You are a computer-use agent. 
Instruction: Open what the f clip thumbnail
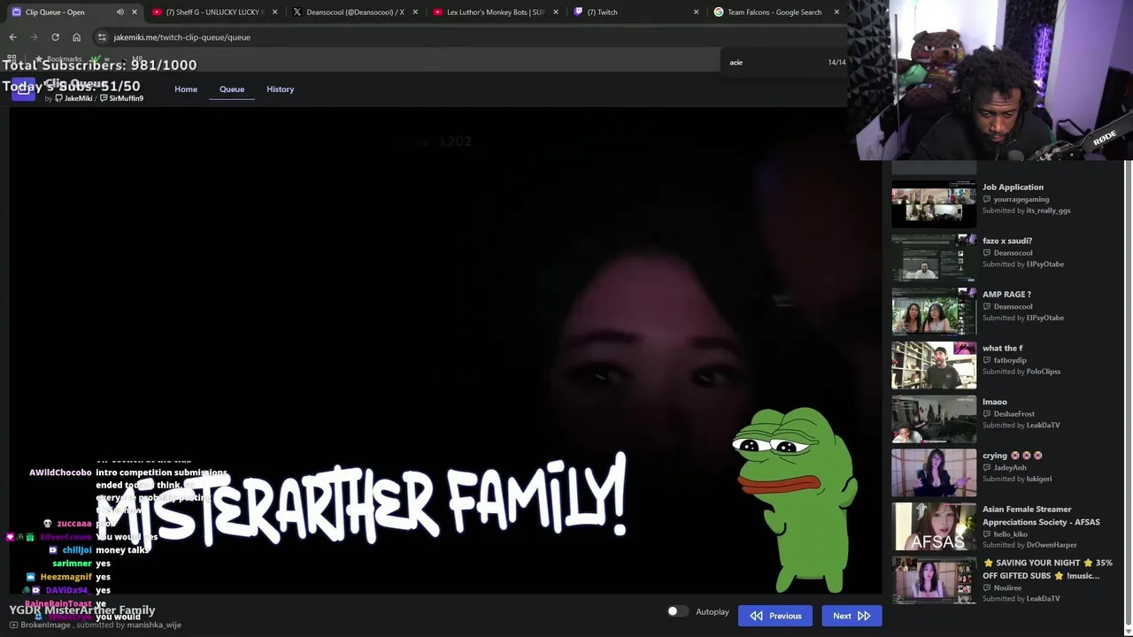[934, 365]
